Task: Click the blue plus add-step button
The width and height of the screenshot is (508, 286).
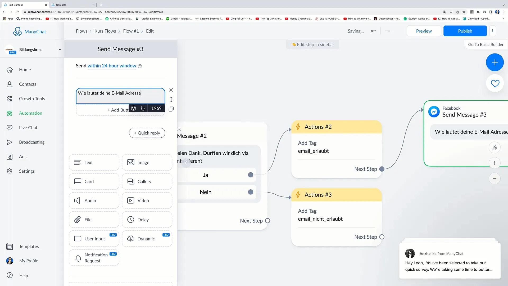Action: [x=495, y=62]
